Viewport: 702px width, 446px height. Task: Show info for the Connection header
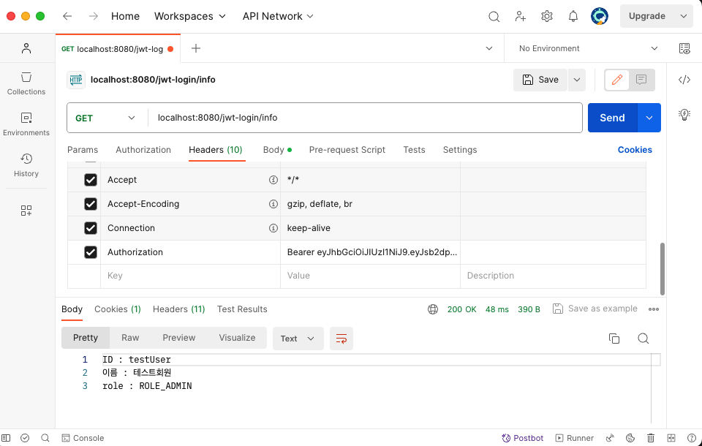coord(273,228)
